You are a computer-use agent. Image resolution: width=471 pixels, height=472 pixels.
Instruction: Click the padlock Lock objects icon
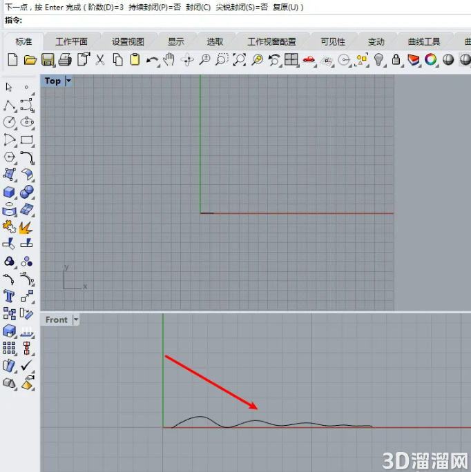coord(396,59)
